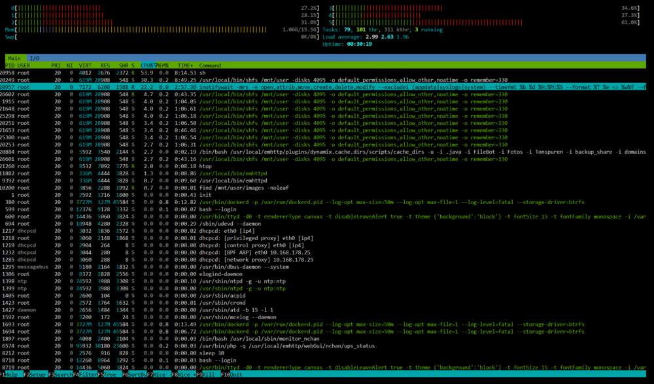Sort by the RES column header
Image resolution: width=654 pixels, height=384 pixels.
click(x=105, y=65)
